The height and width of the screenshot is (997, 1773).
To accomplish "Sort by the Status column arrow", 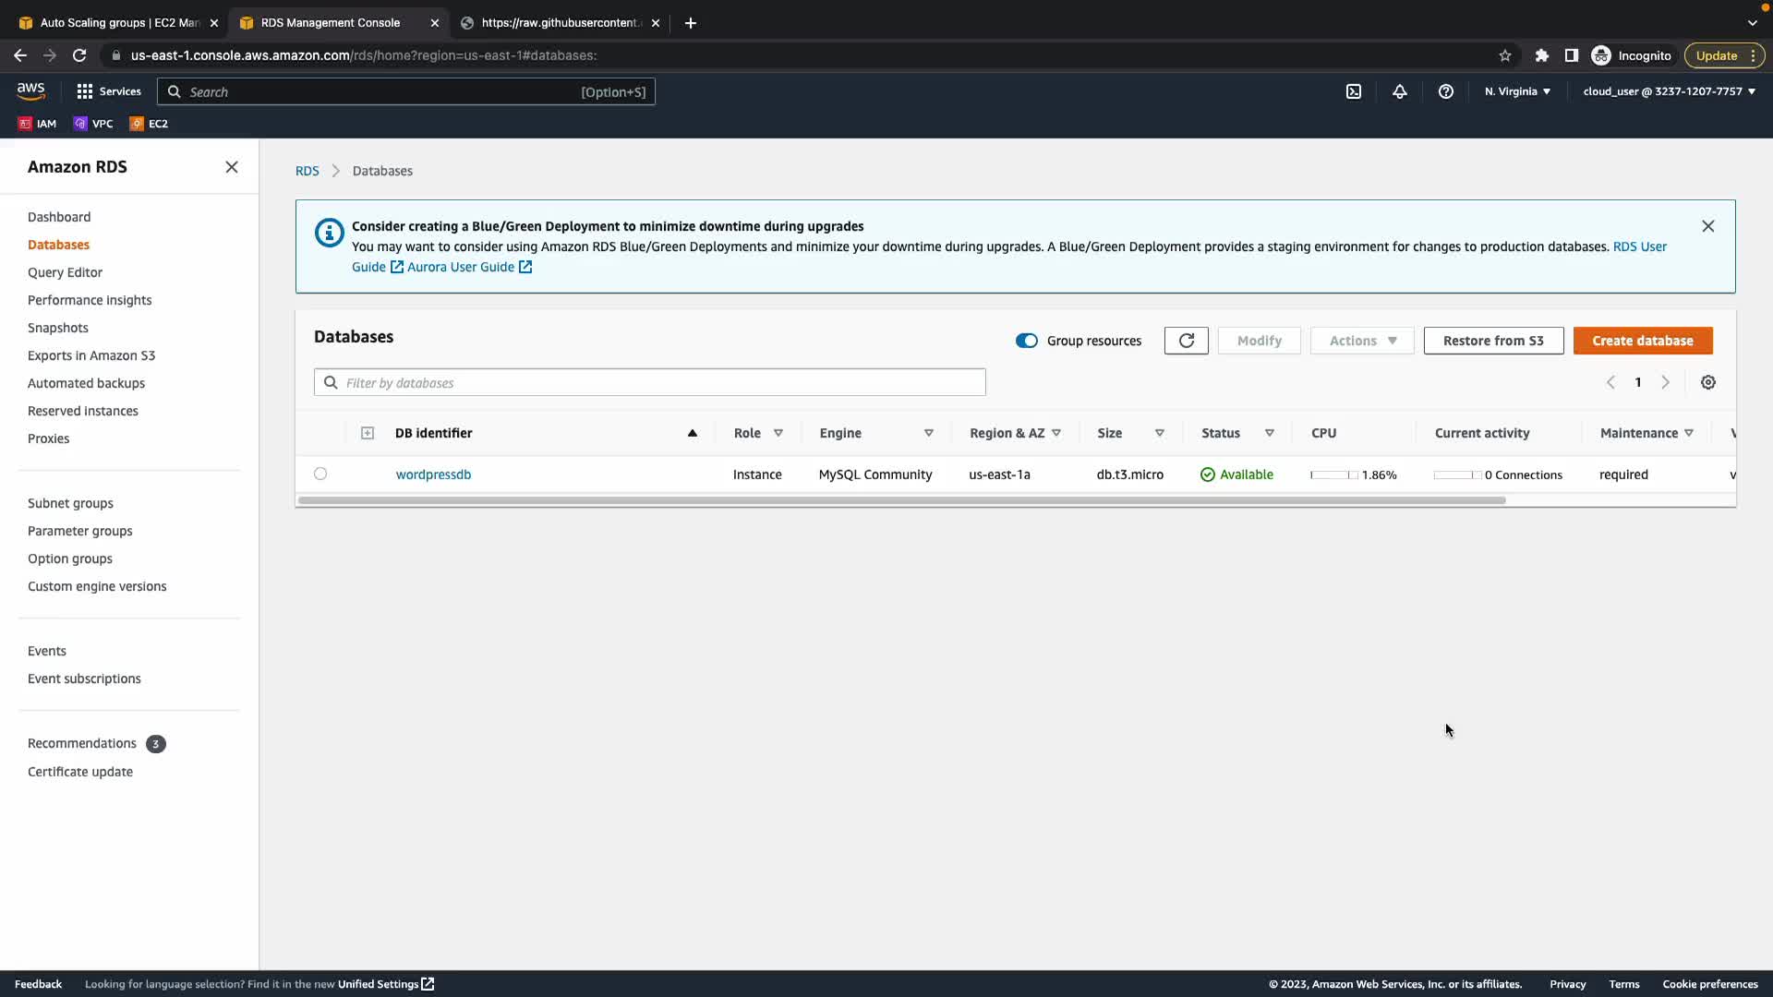I will coord(1270,433).
